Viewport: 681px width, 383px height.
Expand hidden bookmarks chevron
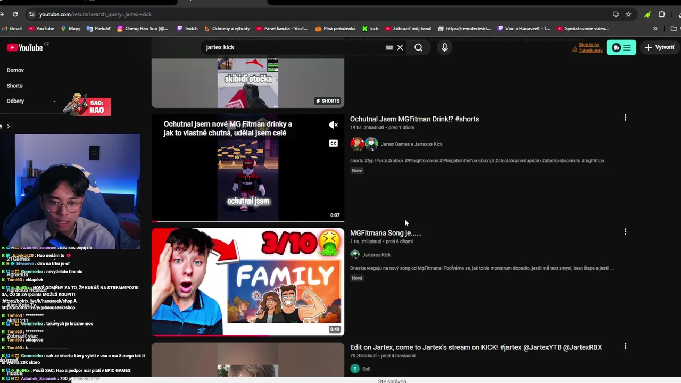coord(655,29)
